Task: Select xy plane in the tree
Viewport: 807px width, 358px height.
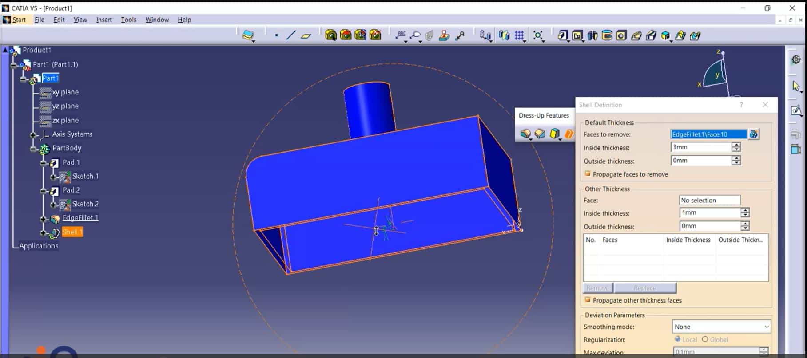Action: click(65, 92)
